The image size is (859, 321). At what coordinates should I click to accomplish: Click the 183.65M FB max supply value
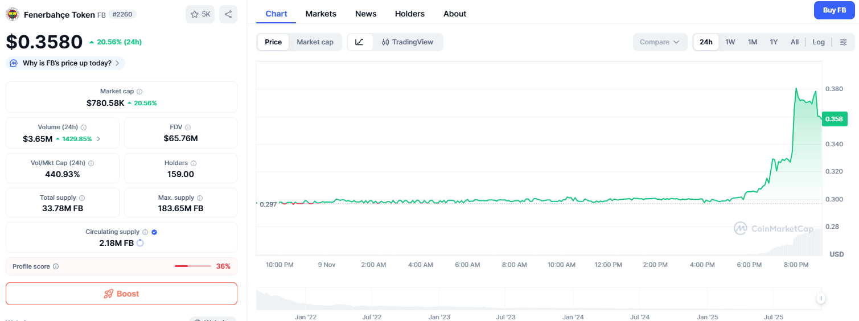click(x=180, y=208)
